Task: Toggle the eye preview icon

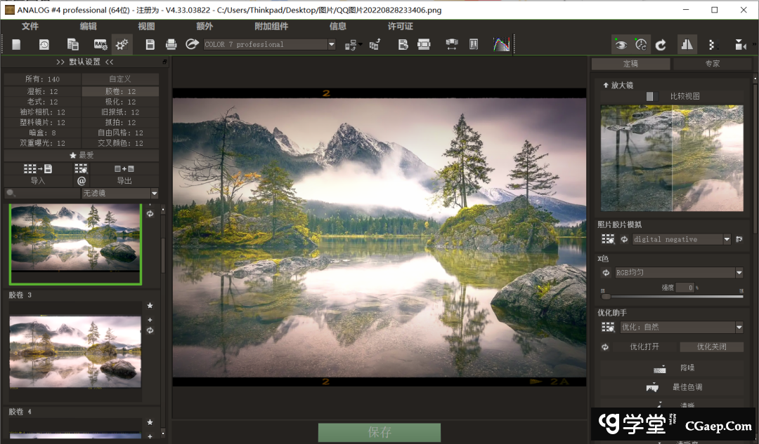Action: tap(621, 44)
